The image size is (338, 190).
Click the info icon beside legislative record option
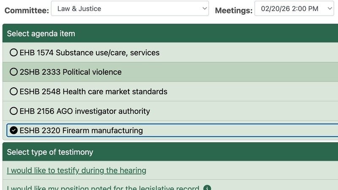[x=207, y=188]
